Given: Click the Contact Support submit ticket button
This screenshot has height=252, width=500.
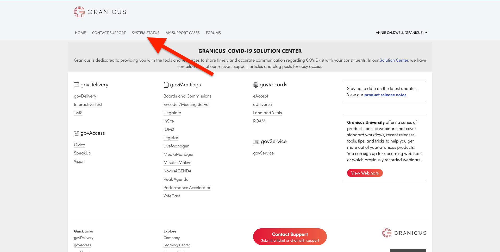Looking at the screenshot, I should tap(290, 236).
